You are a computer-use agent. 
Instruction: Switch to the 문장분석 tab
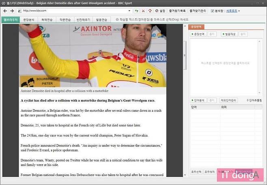point(29,20)
